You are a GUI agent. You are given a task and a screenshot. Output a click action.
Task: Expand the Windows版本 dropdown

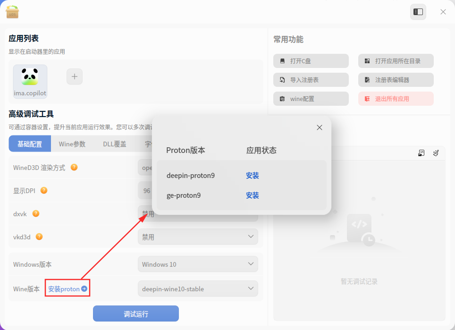tap(198, 264)
